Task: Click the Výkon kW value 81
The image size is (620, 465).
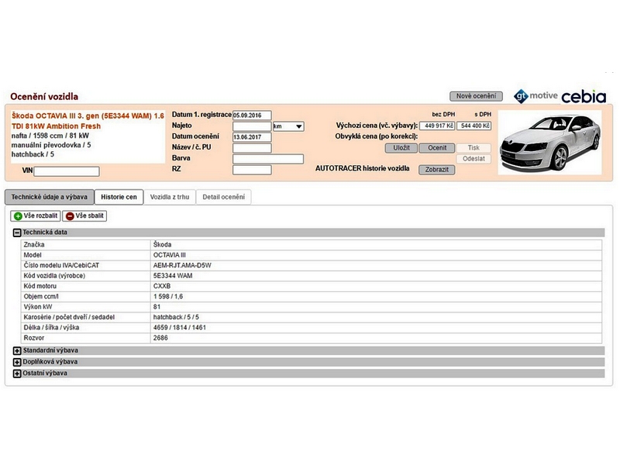Action: [157, 307]
